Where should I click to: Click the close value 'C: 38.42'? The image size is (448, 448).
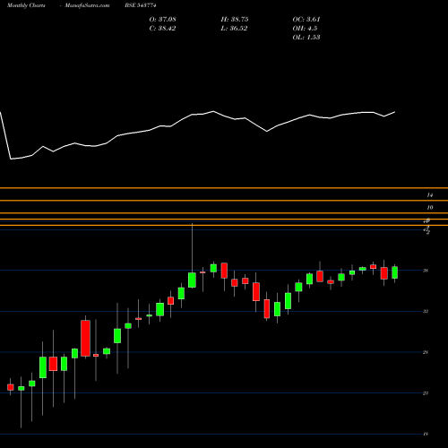[162, 29]
